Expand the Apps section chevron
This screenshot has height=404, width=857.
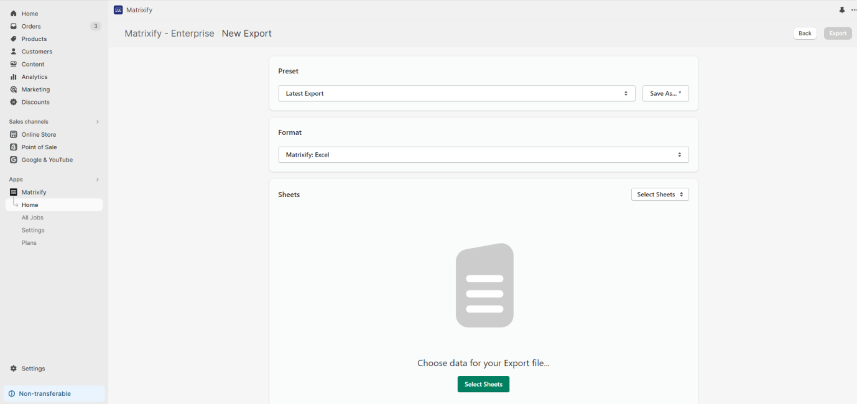(x=97, y=180)
